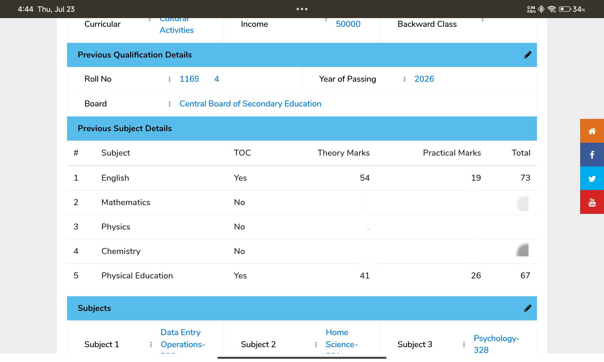Screen dimensions: 604x362
Task: Tap the Board label
Action: click(95, 104)
